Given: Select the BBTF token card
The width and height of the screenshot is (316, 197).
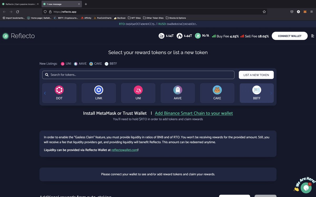Looking at the screenshot, I should pyautogui.click(x=257, y=93).
